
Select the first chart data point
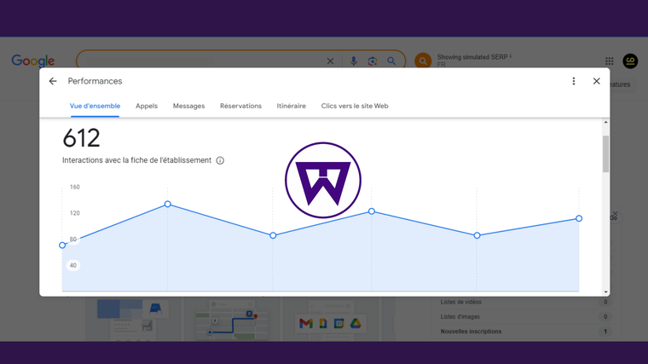coord(62,246)
